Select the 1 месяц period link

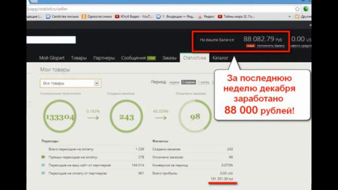tap(203, 82)
